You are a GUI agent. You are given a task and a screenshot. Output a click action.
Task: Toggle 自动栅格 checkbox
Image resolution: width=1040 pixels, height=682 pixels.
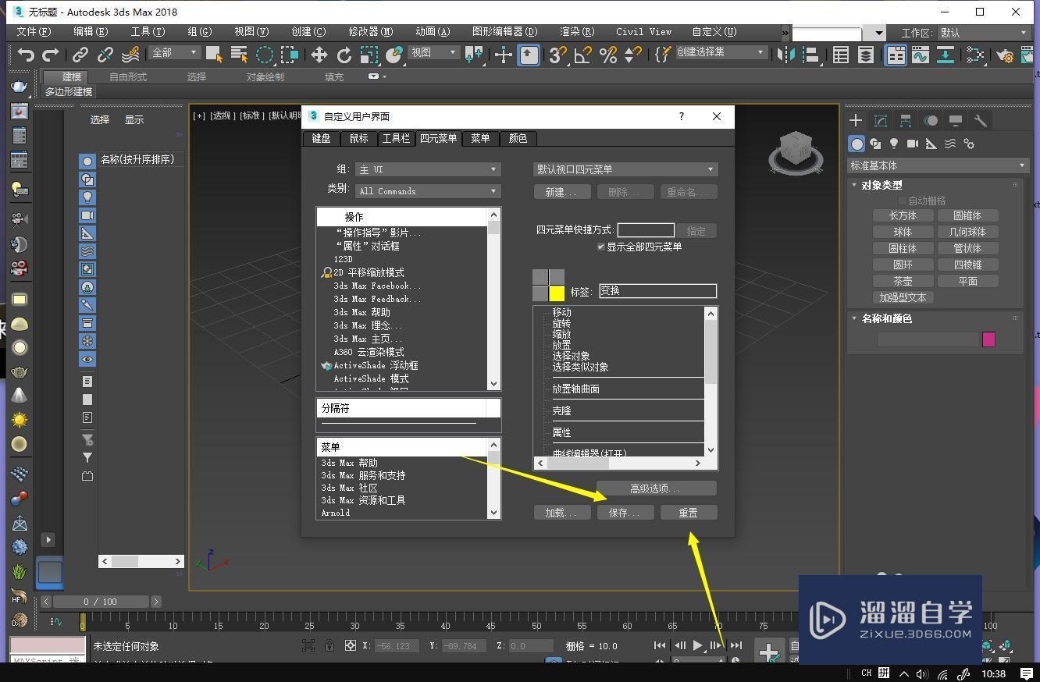click(x=903, y=201)
